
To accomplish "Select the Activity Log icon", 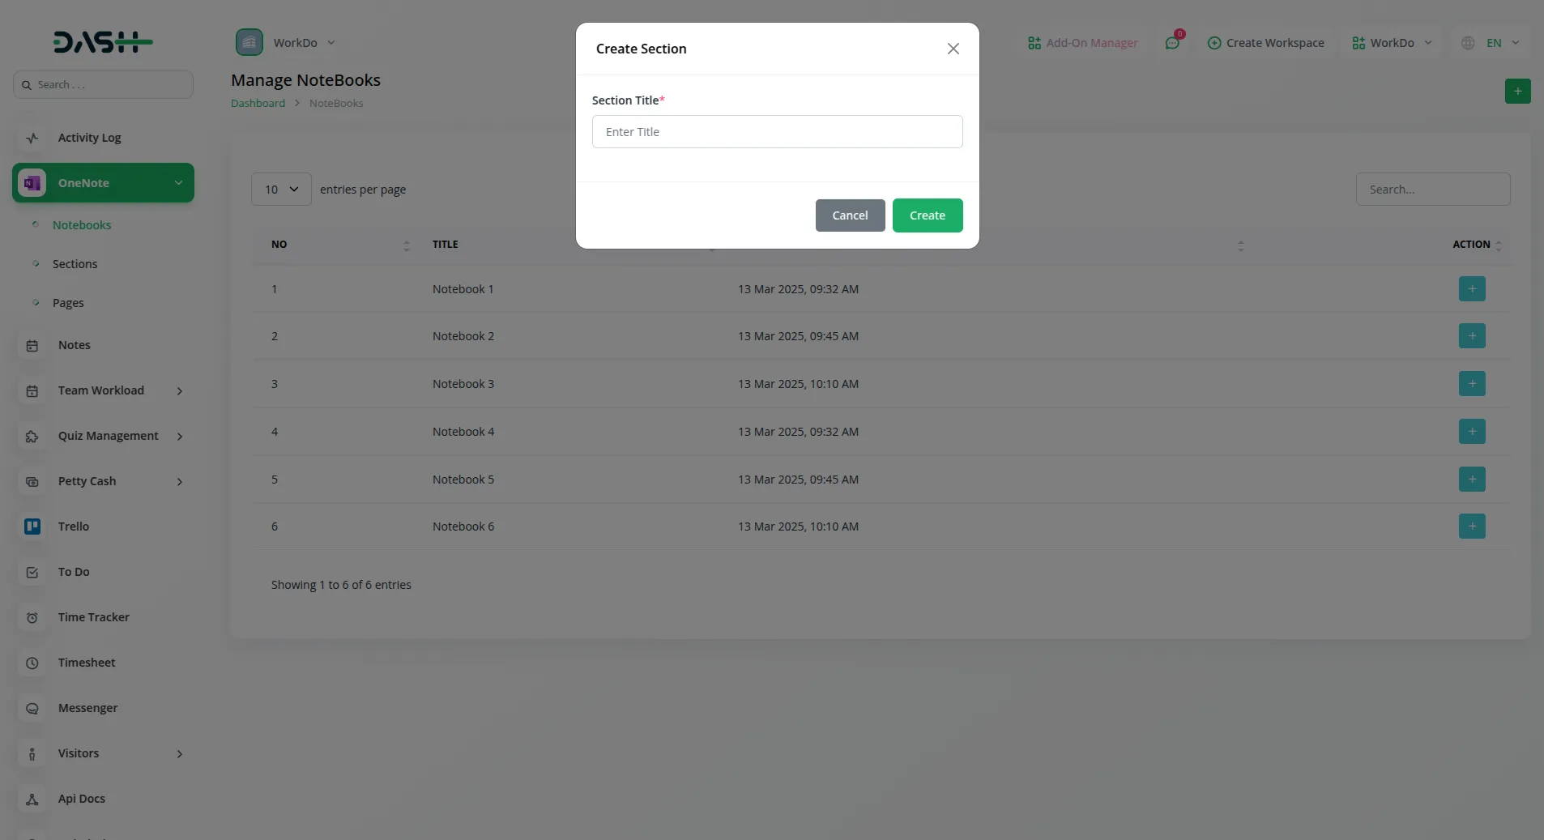I will (31, 138).
